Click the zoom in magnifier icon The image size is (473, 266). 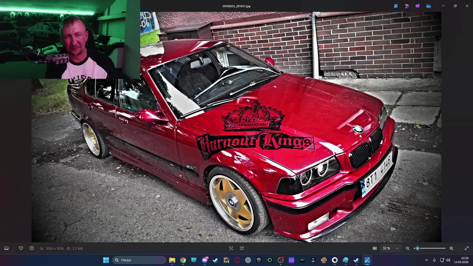[x=451, y=248]
